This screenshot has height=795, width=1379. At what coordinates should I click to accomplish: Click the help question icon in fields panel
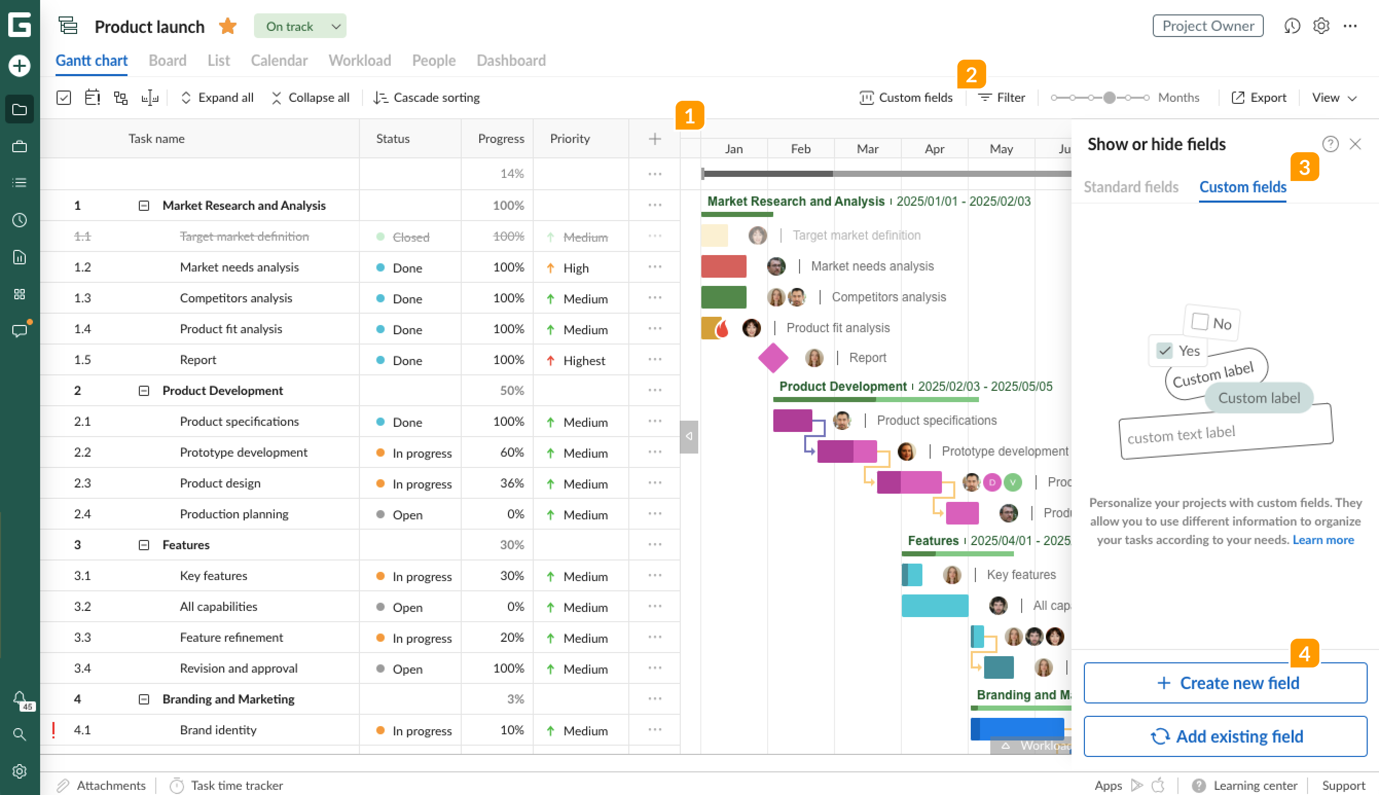(1330, 144)
